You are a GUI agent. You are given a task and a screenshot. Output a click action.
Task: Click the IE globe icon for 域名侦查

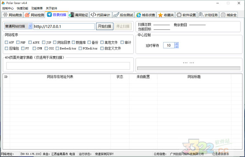138,15
